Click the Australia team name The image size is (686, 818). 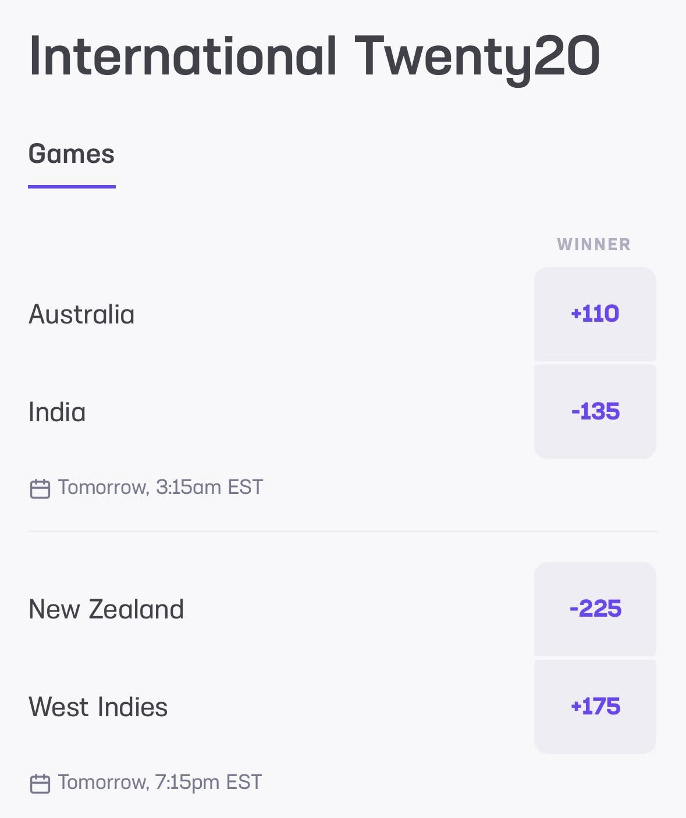81,315
